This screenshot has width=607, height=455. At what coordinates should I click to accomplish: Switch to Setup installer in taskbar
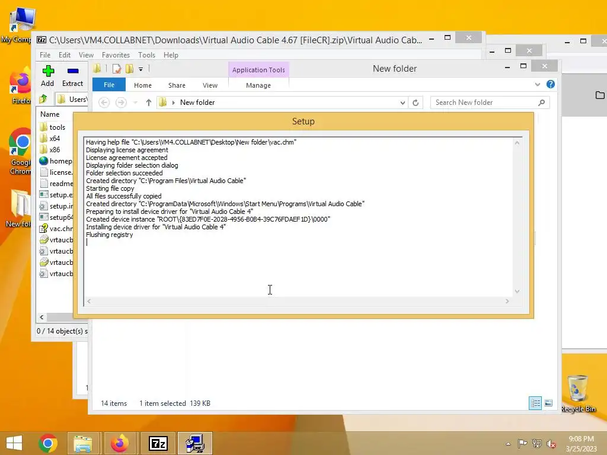pos(195,443)
